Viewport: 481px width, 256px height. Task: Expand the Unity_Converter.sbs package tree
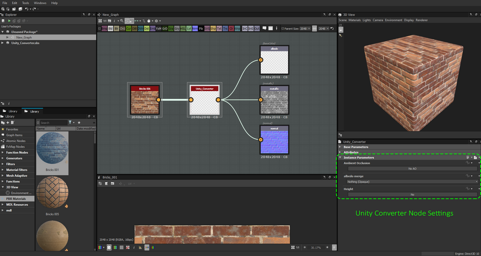pyautogui.click(x=3, y=43)
